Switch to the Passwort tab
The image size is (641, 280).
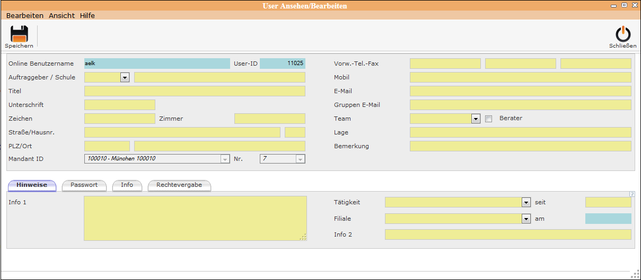pyautogui.click(x=84, y=185)
